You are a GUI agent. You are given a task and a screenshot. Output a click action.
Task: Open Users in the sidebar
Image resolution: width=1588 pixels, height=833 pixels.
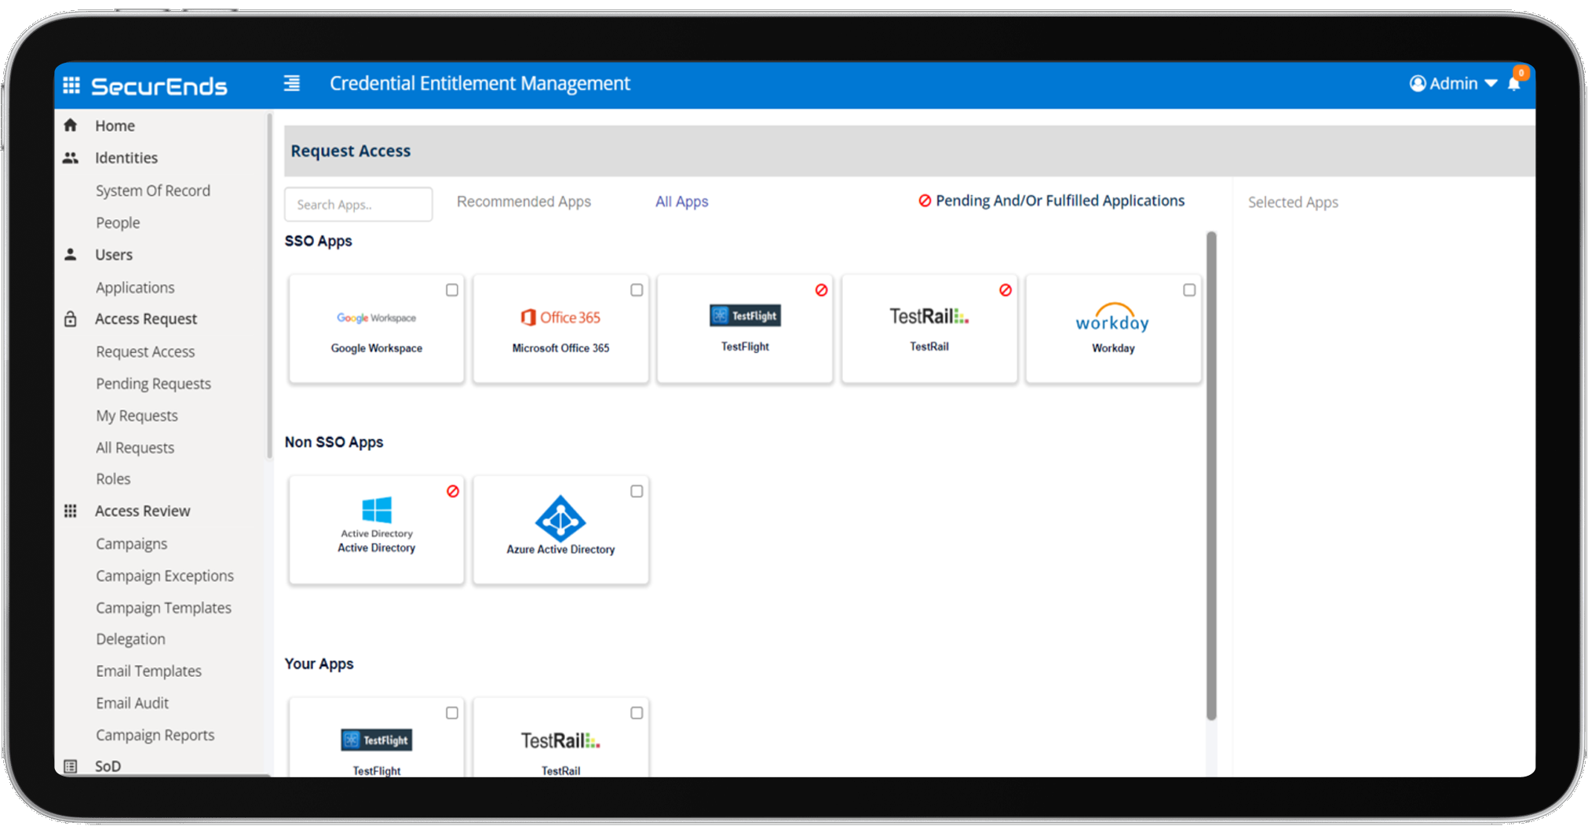(114, 255)
